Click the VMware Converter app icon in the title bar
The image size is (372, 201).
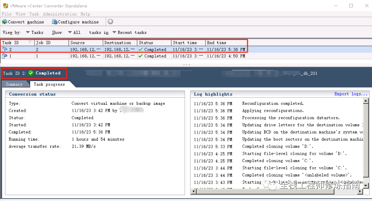click(x=5, y=5)
